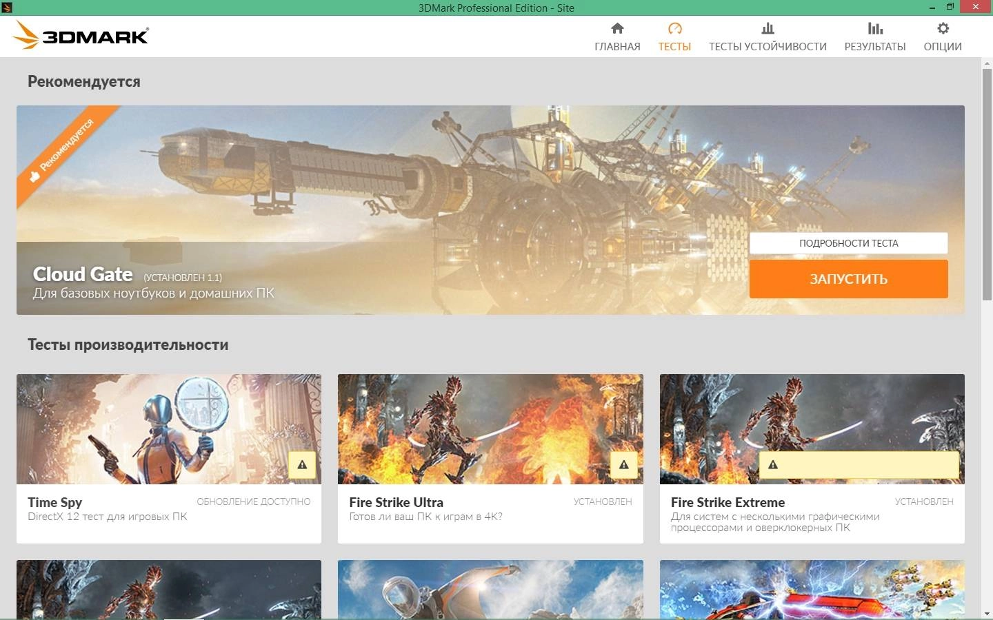This screenshot has height=620, width=993.
Task: Click the warning icon on Fire Strike Ultra card
Action: coord(624,465)
